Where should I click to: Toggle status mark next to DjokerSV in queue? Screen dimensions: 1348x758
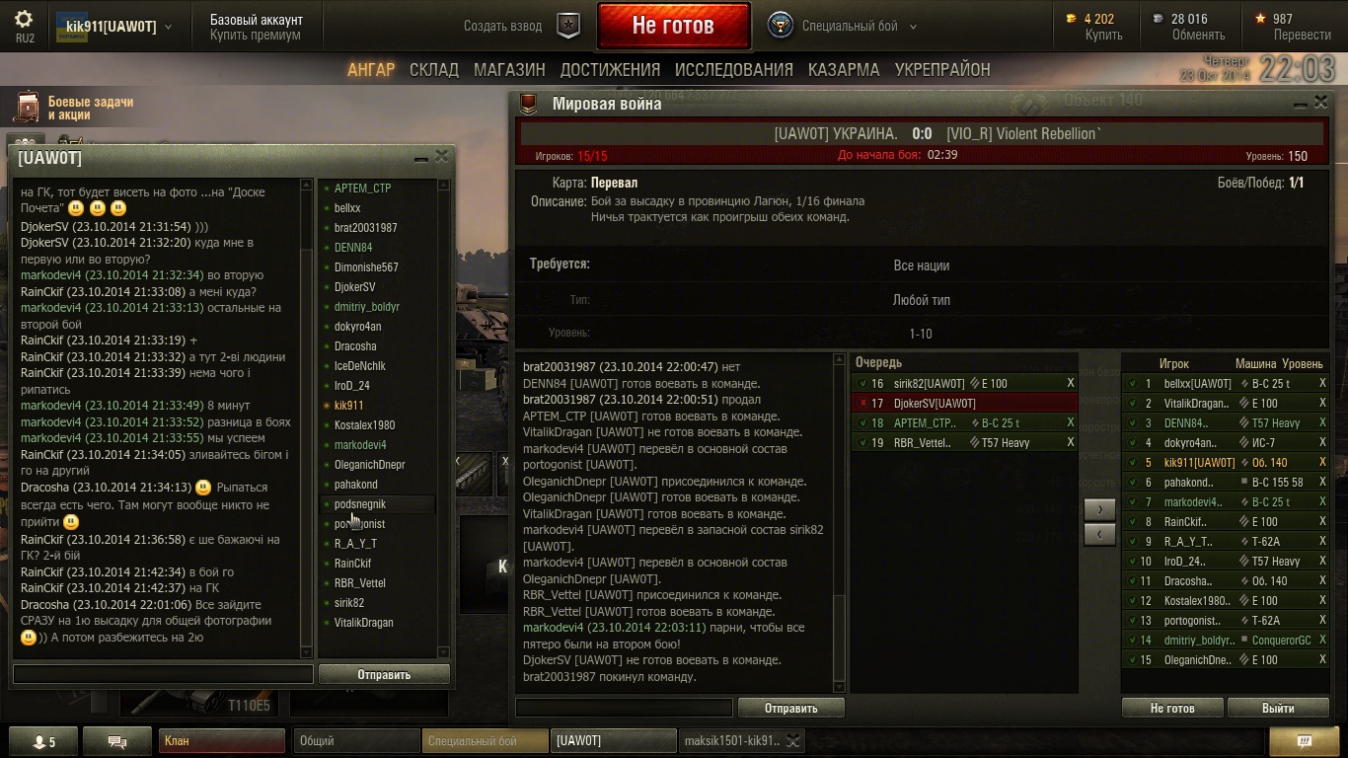tap(861, 403)
